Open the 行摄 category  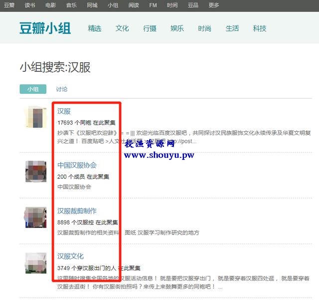point(150,28)
